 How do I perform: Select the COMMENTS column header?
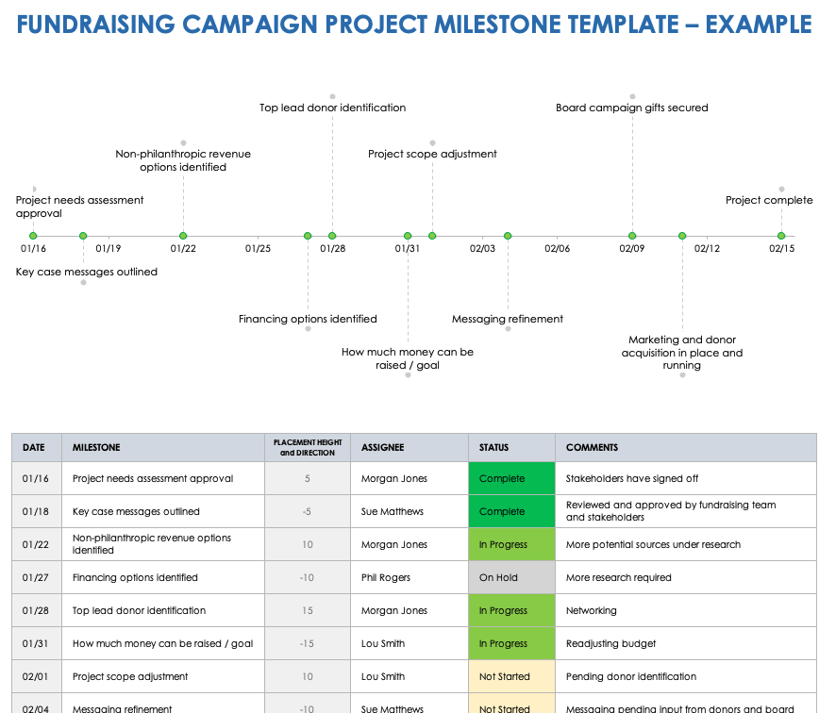(x=592, y=448)
